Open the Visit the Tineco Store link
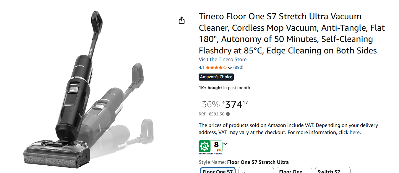The height and width of the screenshot is (173, 399). pos(223,59)
